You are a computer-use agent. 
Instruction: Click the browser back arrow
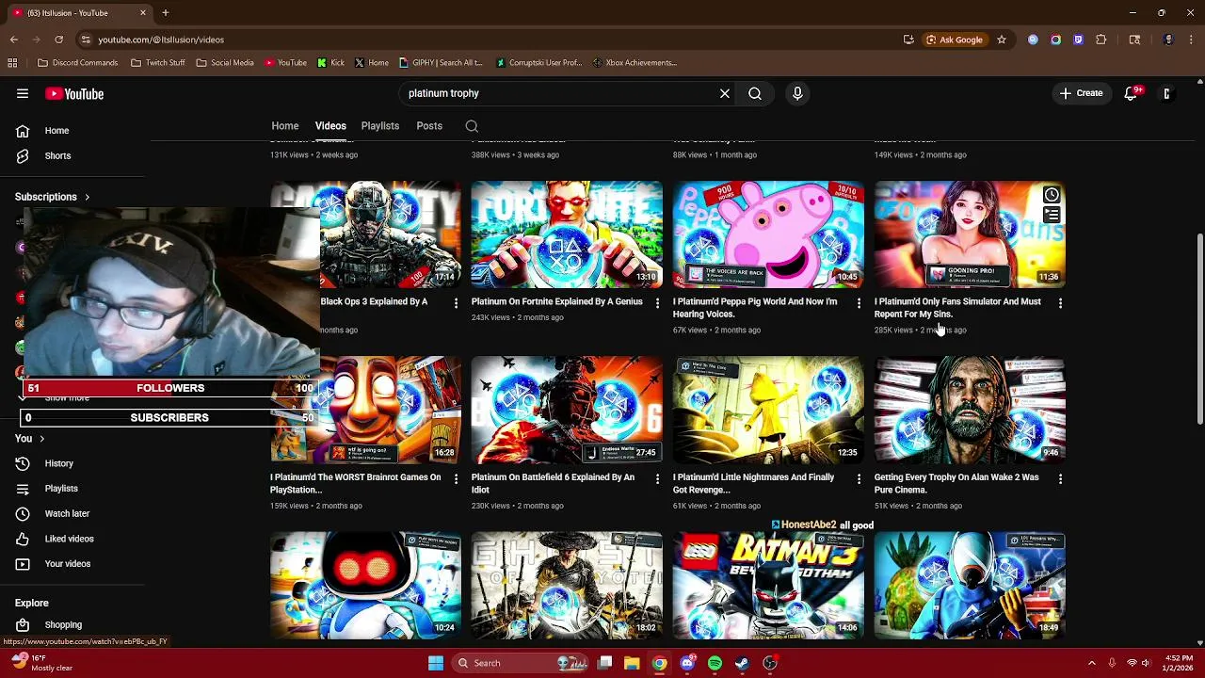[14, 40]
